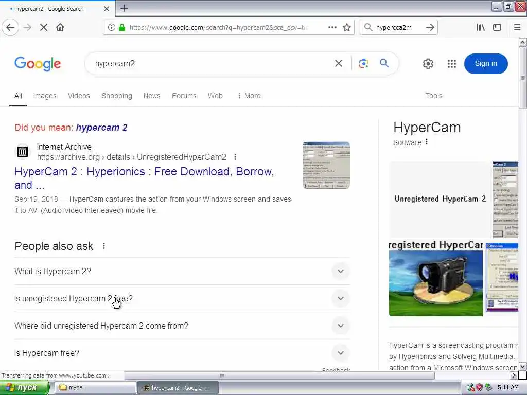
Task: Expand Is unregistered Hypercam 2 free question
Action: pyautogui.click(x=182, y=298)
